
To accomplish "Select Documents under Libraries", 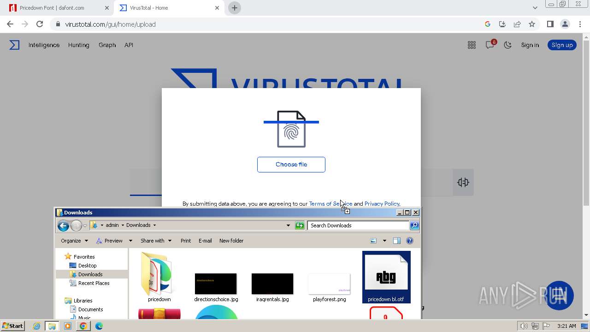I will (90, 309).
